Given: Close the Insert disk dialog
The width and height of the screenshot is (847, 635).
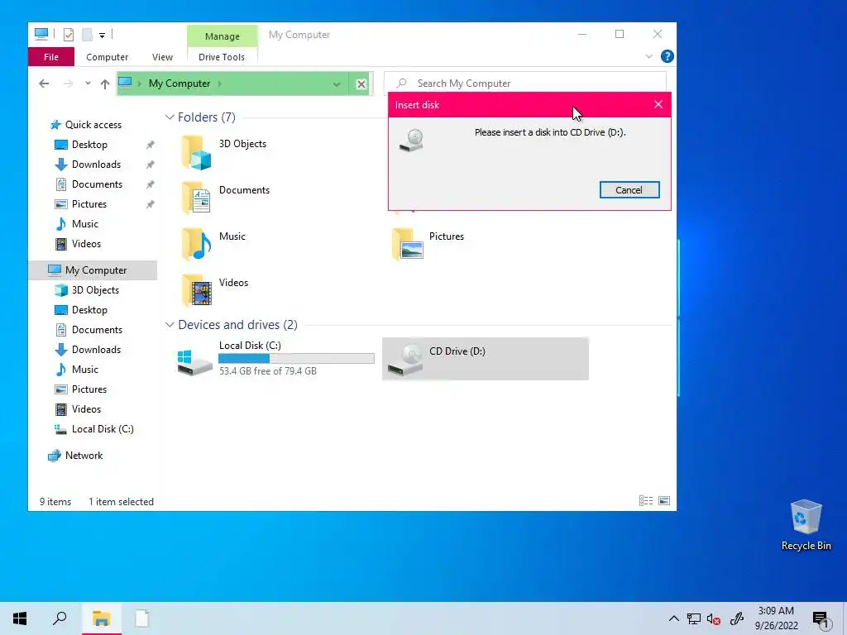Looking at the screenshot, I should [658, 104].
